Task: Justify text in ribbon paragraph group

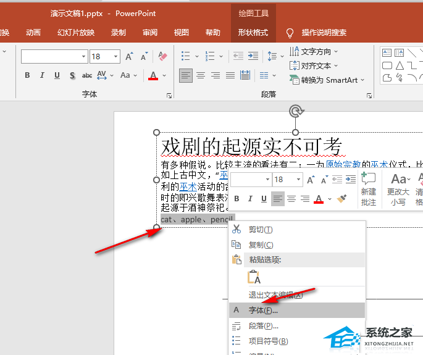Action: tap(230, 75)
